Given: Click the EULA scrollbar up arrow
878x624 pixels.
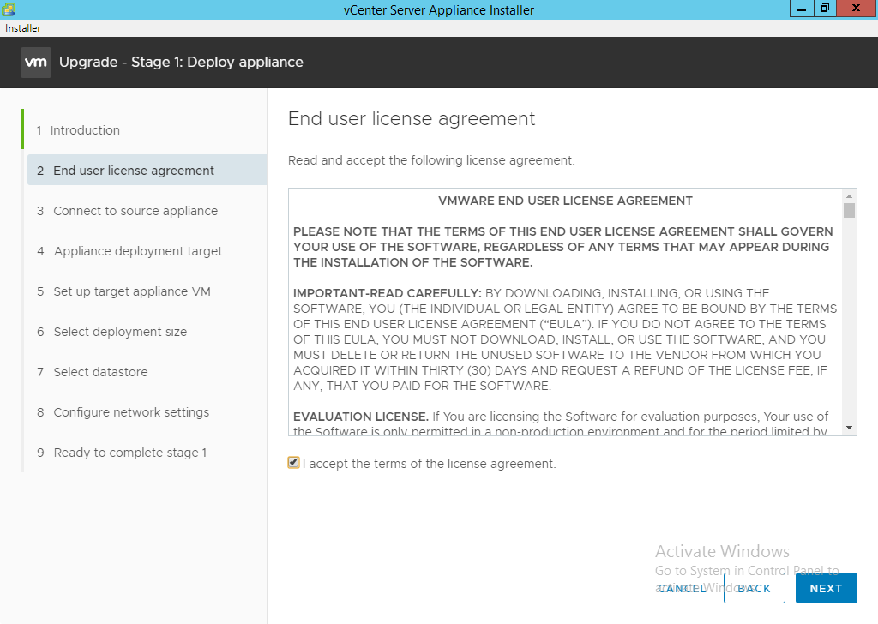Looking at the screenshot, I should [x=850, y=196].
